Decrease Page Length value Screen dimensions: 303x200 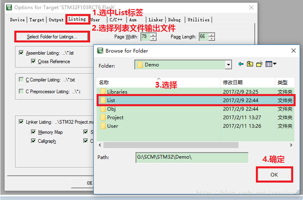click(212, 38)
